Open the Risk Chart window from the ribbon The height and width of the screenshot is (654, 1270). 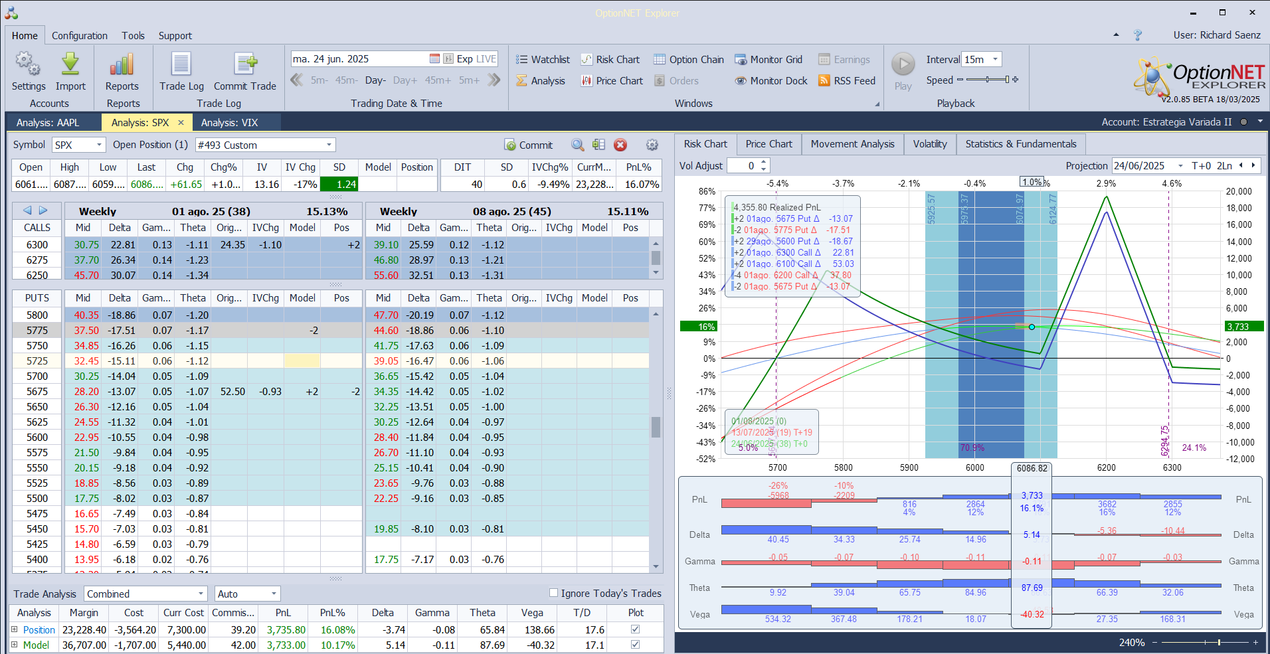pyautogui.click(x=610, y=59)
